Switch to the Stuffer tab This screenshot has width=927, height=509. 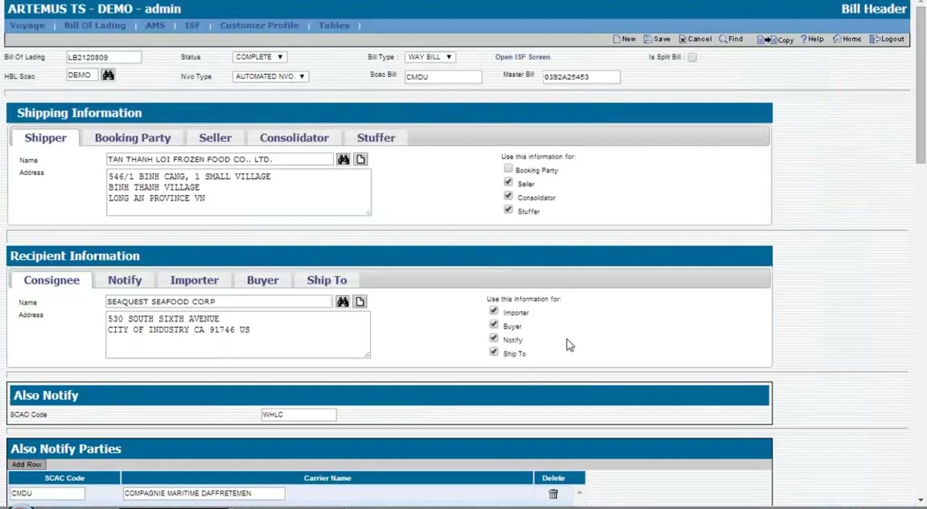(376, 137)
